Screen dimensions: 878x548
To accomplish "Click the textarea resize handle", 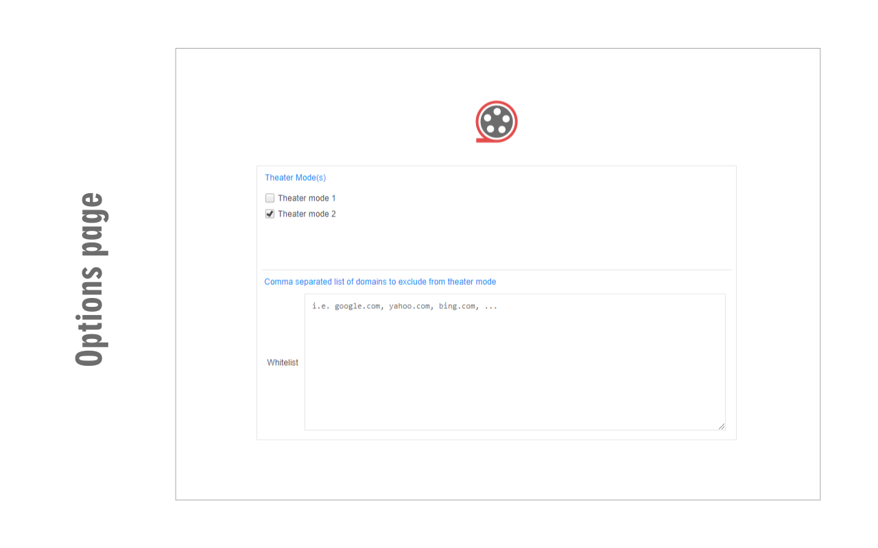I will pyautogui.click(x=722, y=426).
